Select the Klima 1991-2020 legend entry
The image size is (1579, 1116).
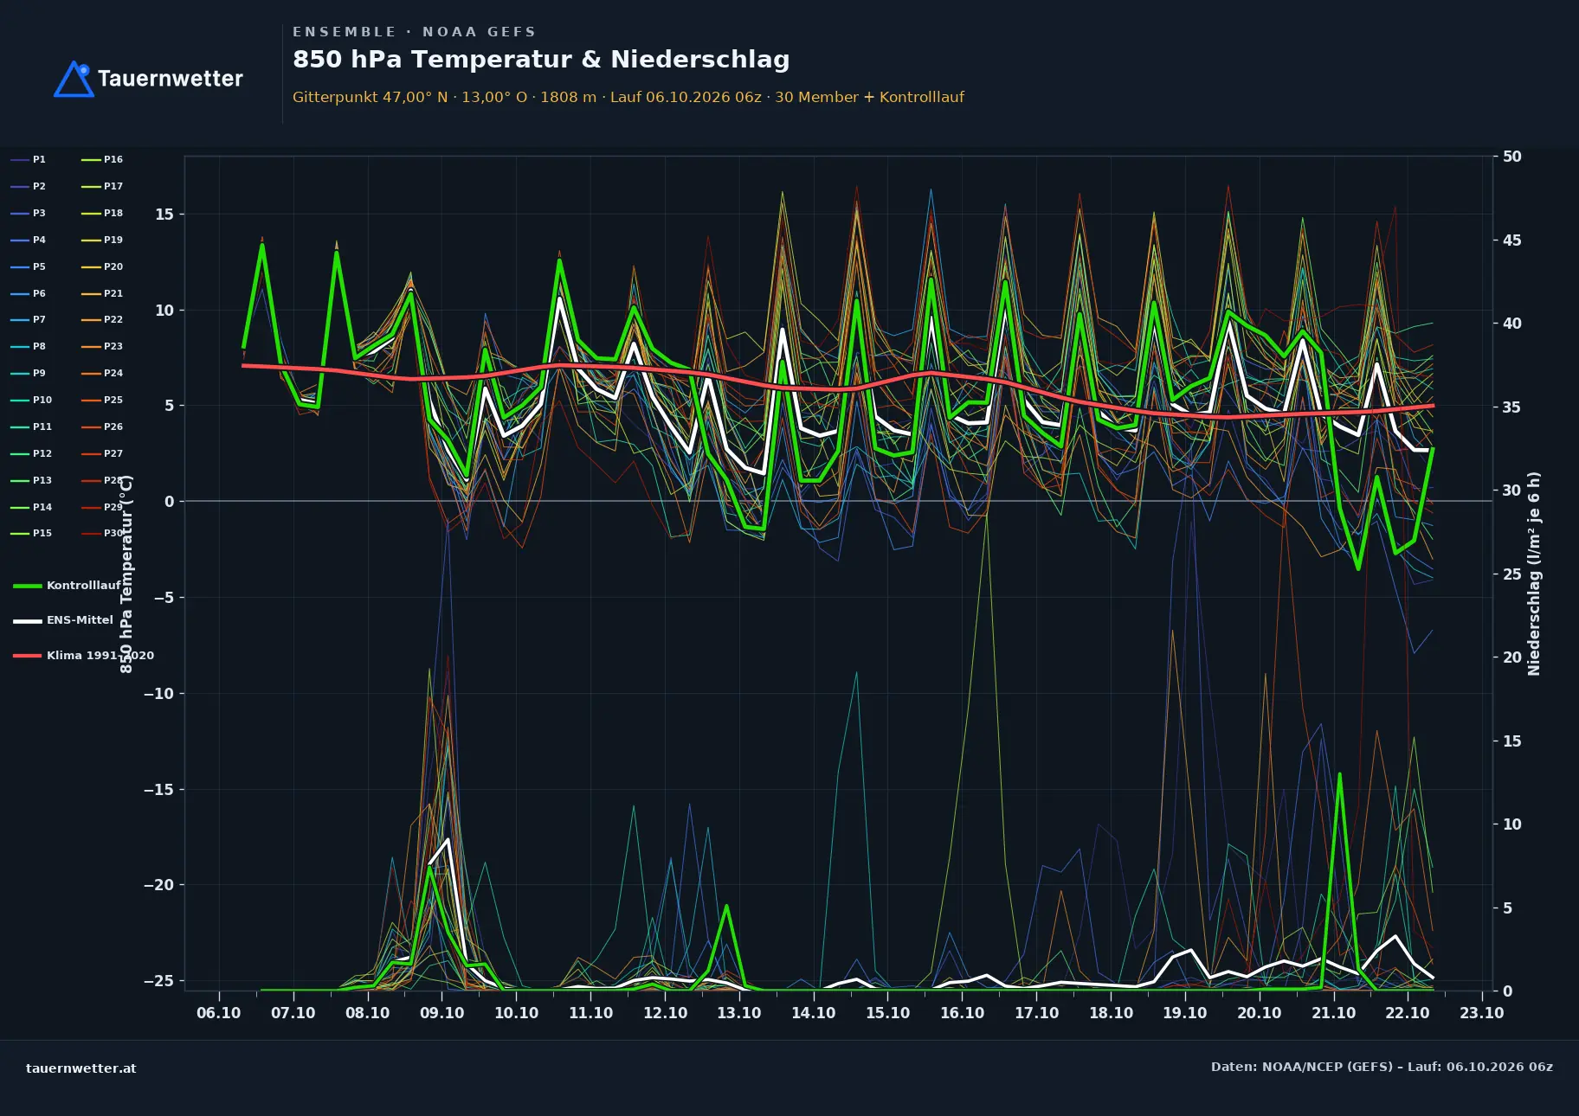[x=83, y=655]
